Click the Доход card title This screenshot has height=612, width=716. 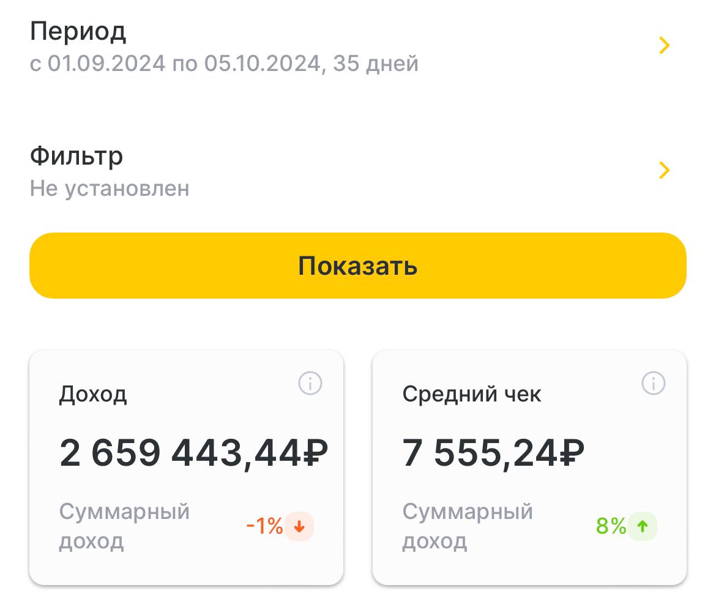tap(93, 394)
